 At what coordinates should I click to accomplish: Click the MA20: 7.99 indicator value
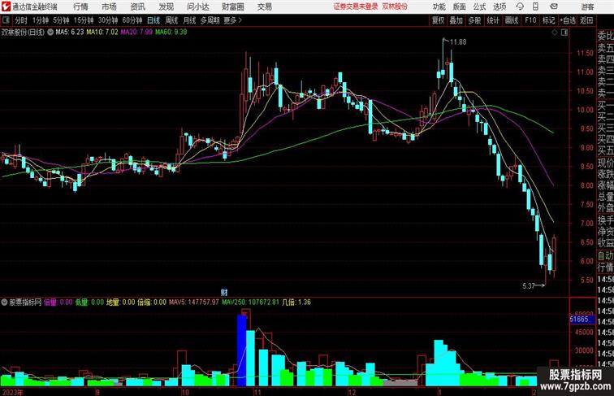(136, 33)
